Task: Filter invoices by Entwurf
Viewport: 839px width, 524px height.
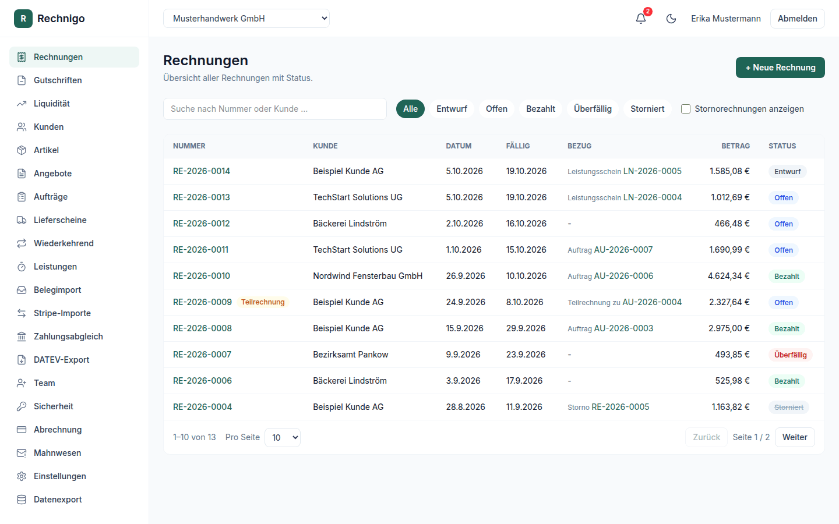Action: tap(452, 109)
